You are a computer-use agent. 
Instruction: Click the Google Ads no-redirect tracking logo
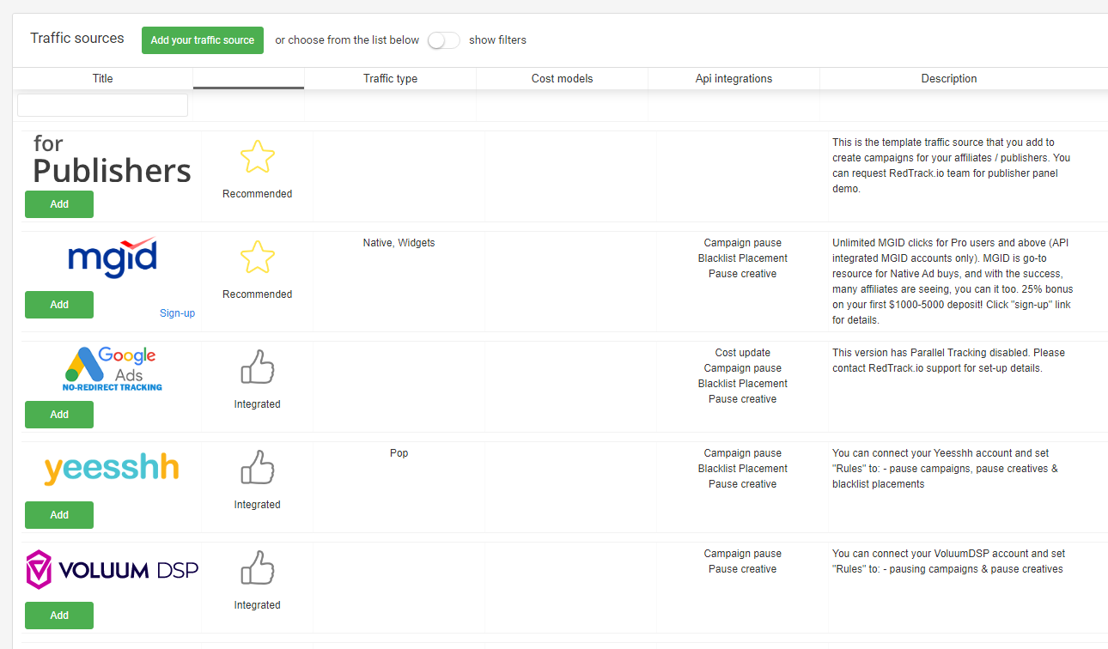[x=112, y=369]
